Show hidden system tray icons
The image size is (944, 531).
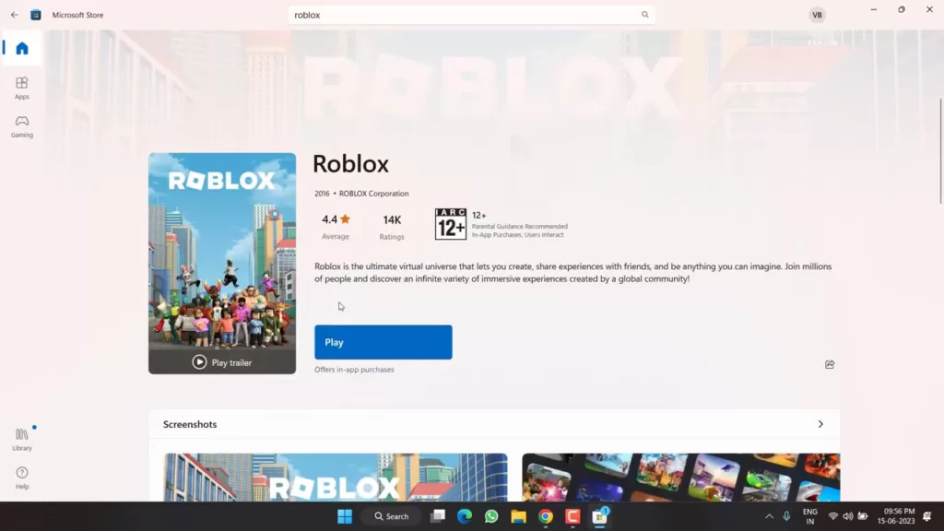point(769,516)
